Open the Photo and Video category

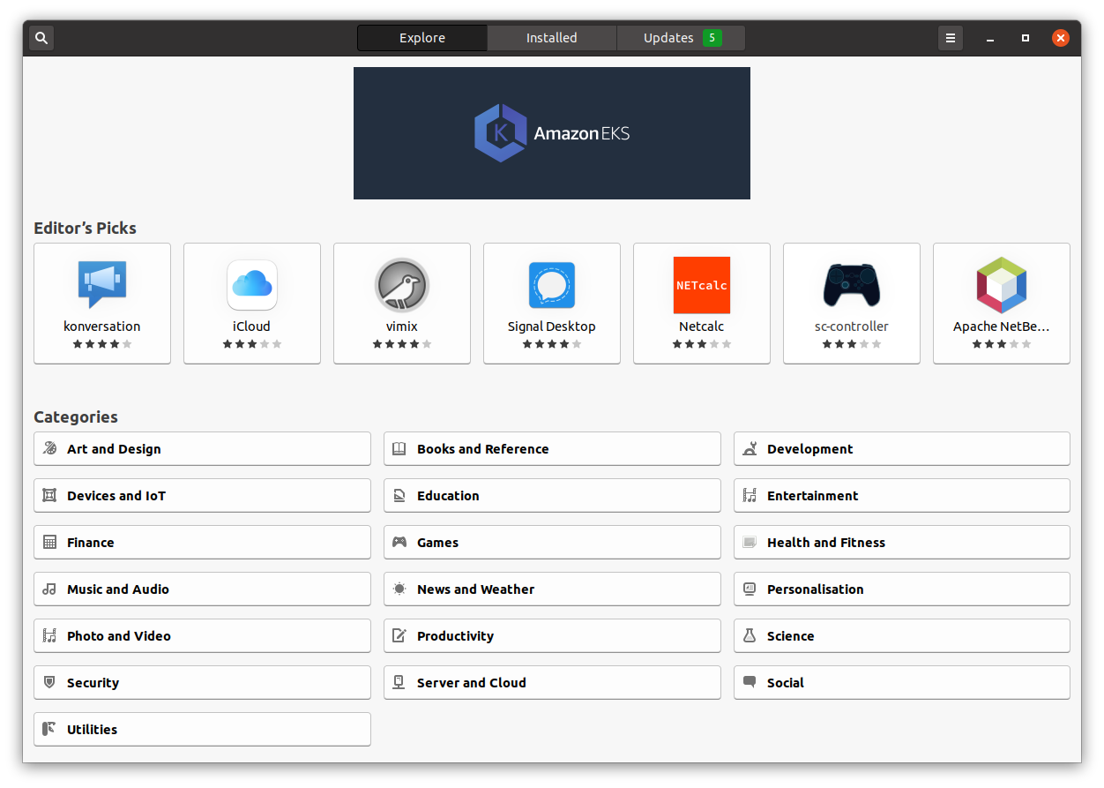coord(202,635)
